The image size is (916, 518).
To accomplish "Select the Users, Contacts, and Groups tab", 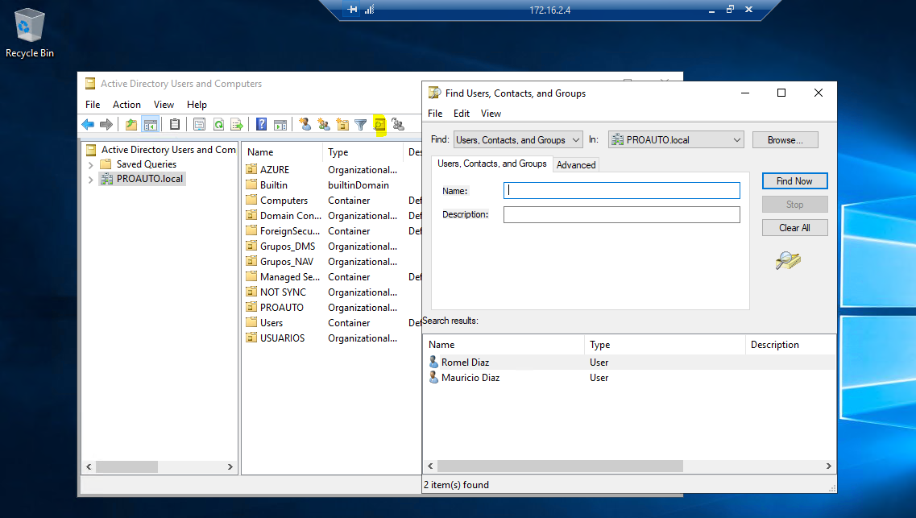I will [x=492, y=164].
